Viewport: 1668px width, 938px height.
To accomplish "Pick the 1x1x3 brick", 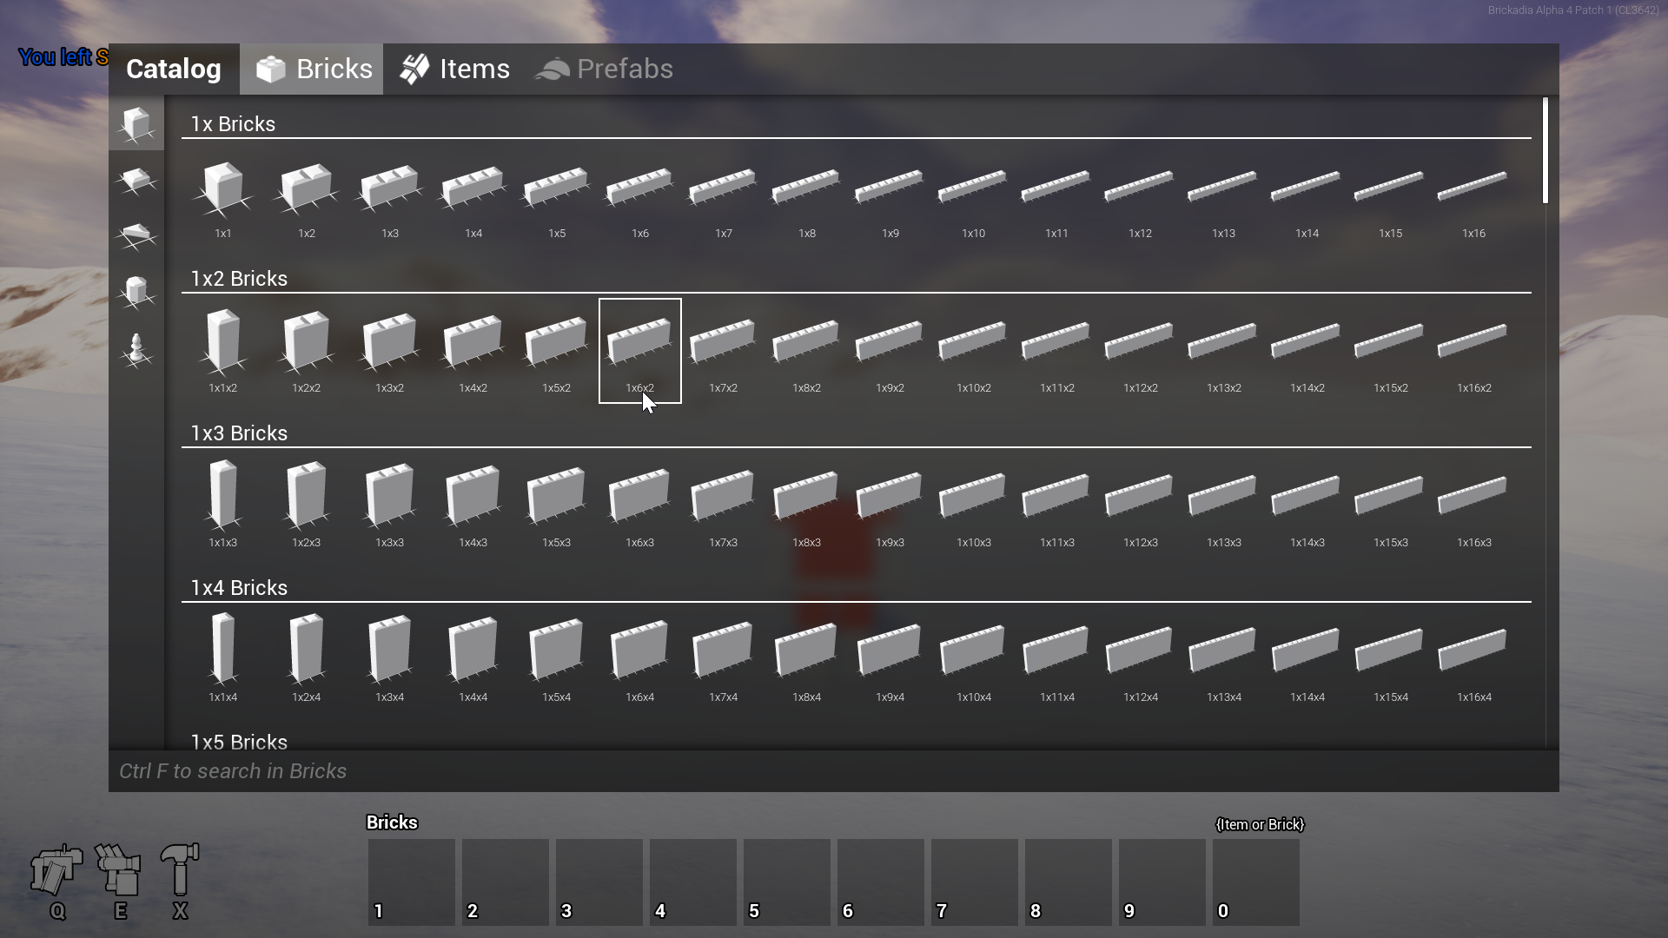I will coord(223,505).
